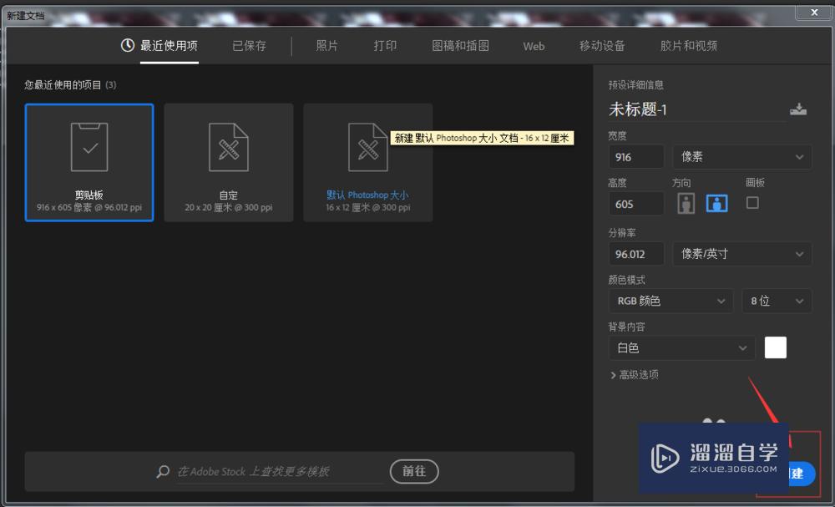Screen dimensions: 835x507
Task: Open the 像素 units dropdown
Action: click(741, 156)
